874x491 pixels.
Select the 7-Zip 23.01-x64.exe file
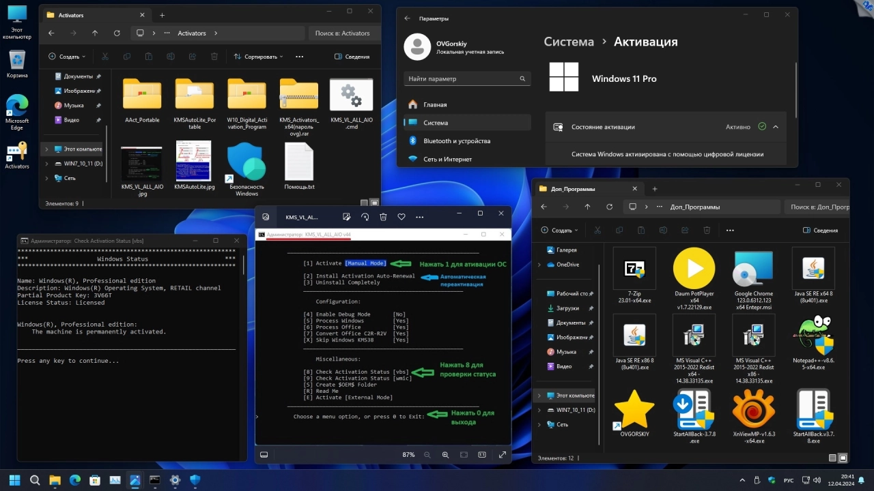634,277
